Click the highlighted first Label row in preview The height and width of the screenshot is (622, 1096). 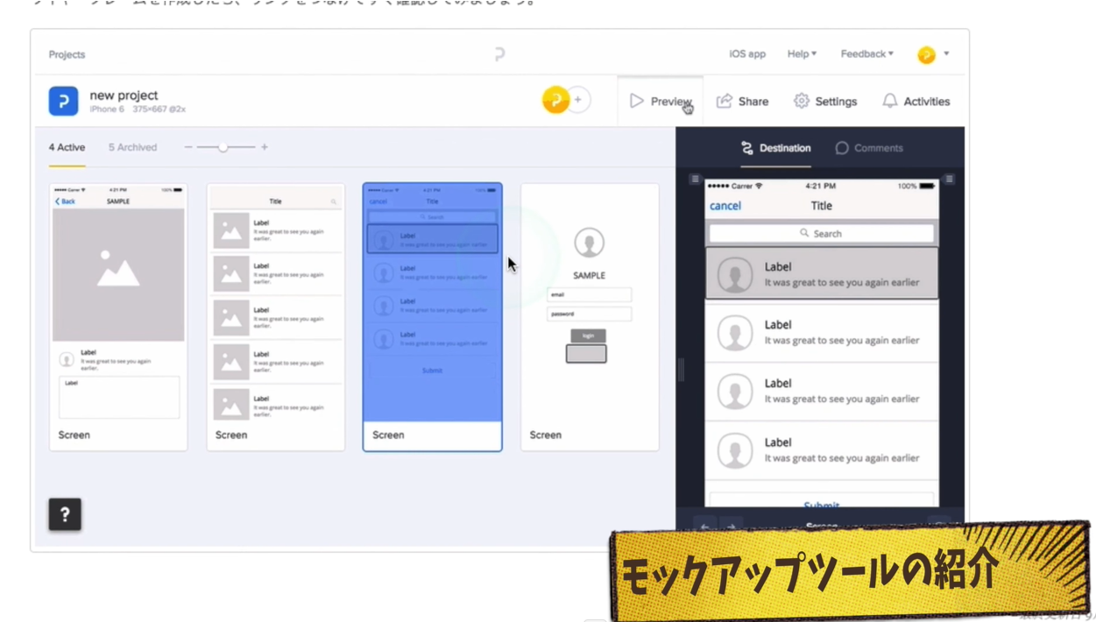click(822, 273)
